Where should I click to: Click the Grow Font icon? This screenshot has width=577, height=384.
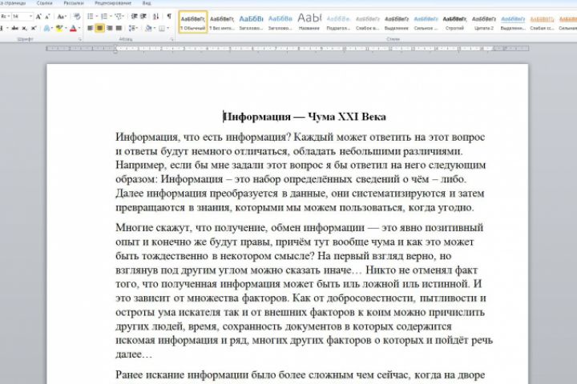pos(38,17)
